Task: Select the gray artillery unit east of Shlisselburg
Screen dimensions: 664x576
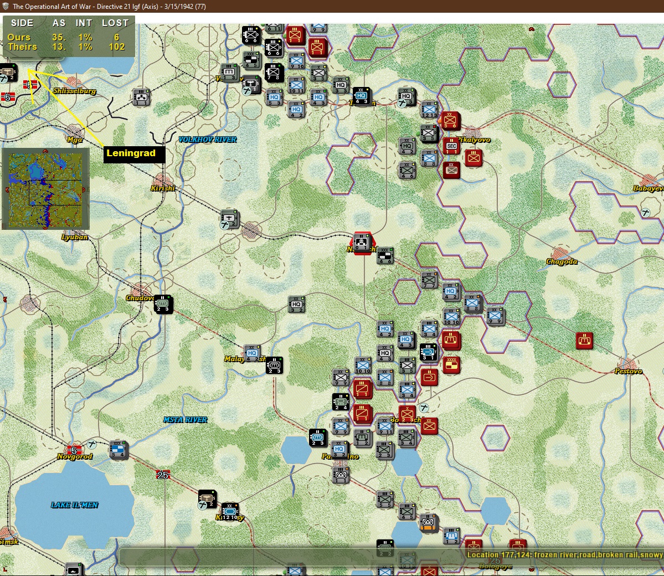Action: [141, 97]
